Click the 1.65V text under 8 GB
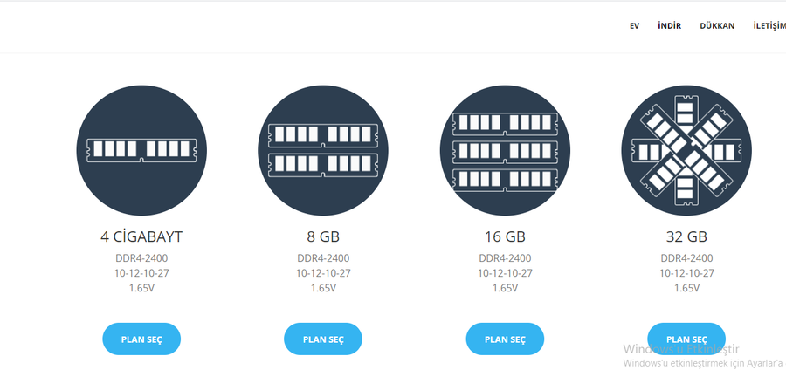The height and width of the screenshot is (370, 786). click(x=323, y=288)
